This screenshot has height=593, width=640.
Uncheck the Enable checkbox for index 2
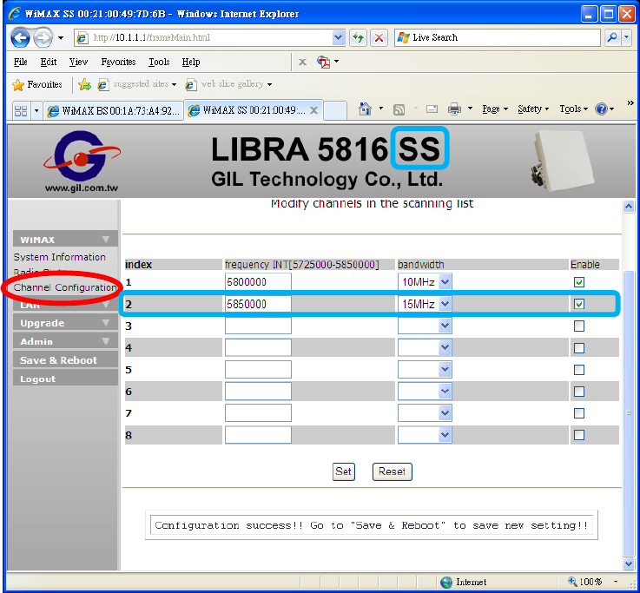[x=578, y=304]
